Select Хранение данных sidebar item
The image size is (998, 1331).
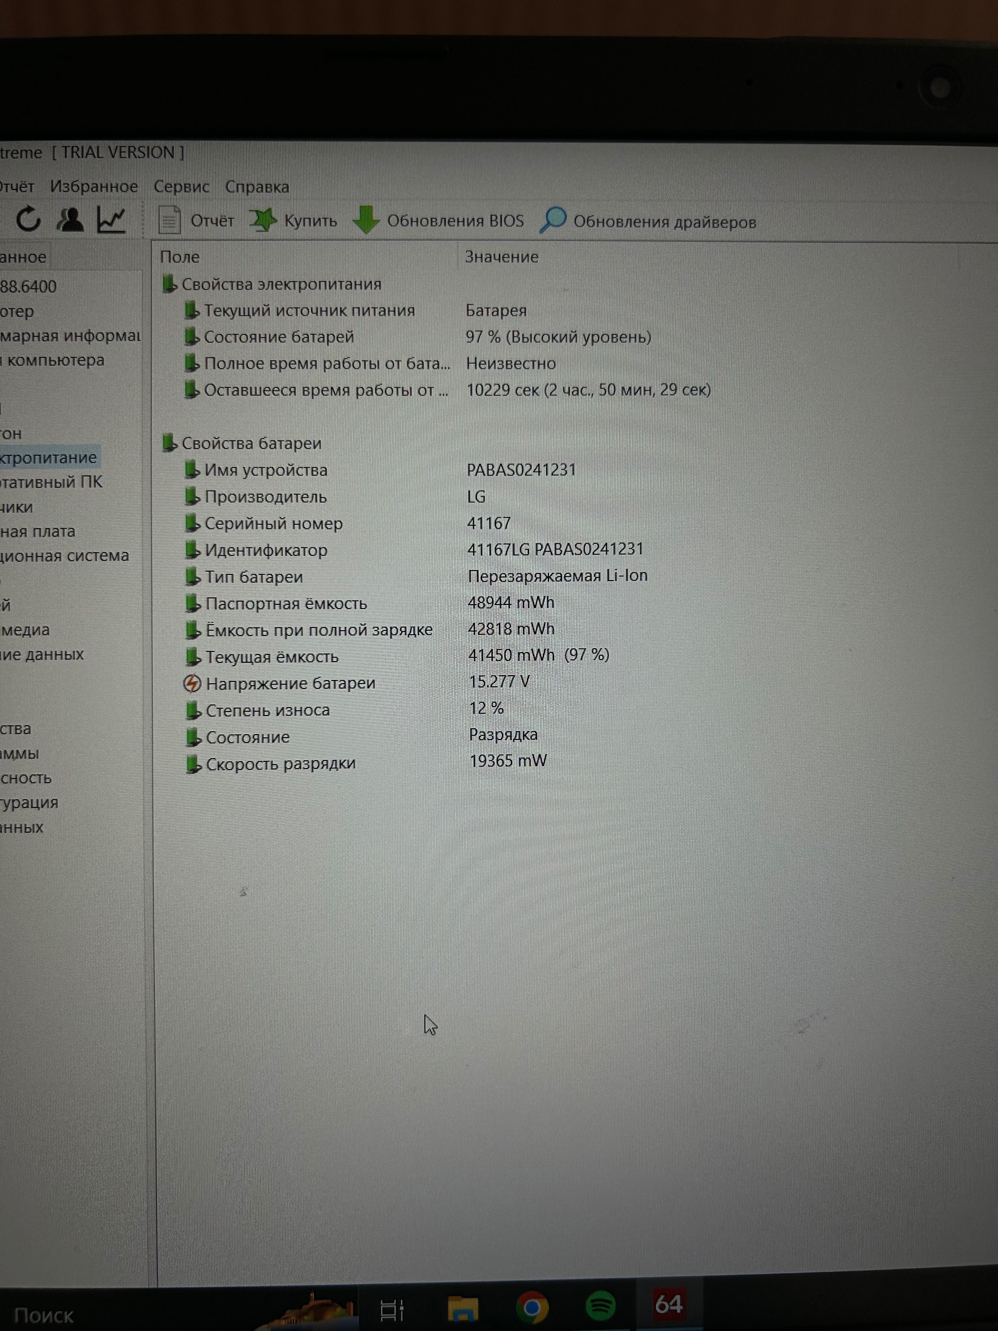42,654
